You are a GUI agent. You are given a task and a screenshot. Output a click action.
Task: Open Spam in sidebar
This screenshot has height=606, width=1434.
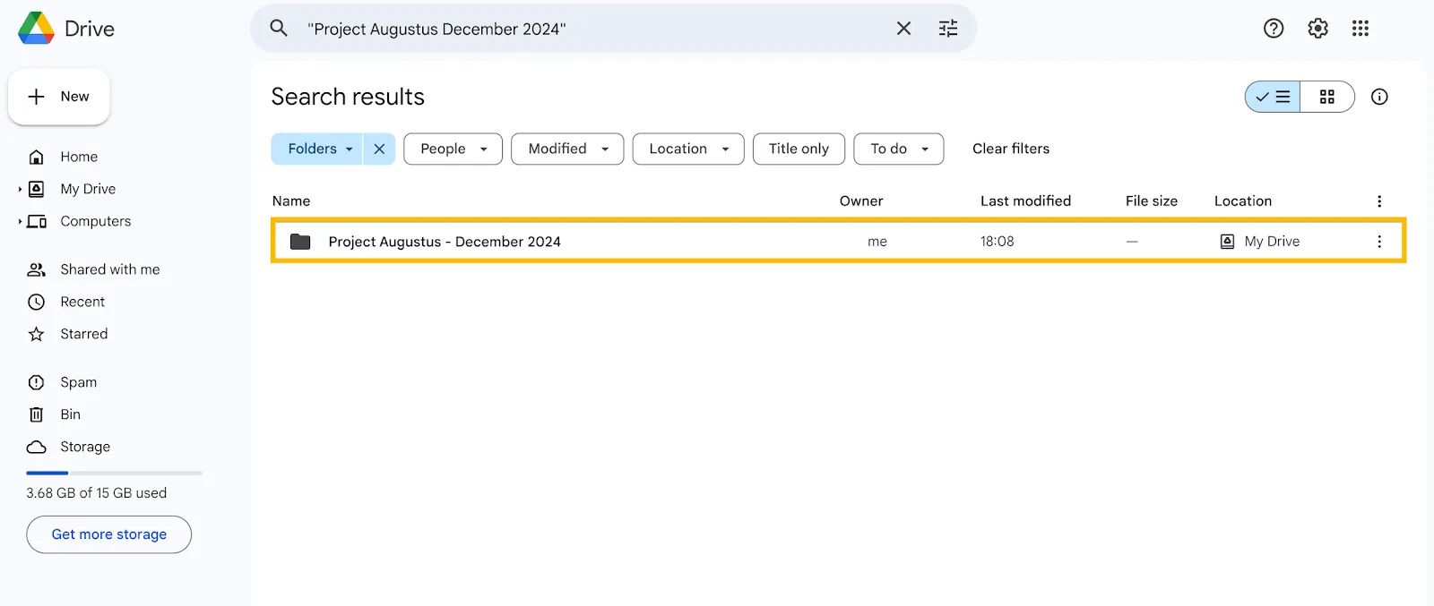coord(79,382)
